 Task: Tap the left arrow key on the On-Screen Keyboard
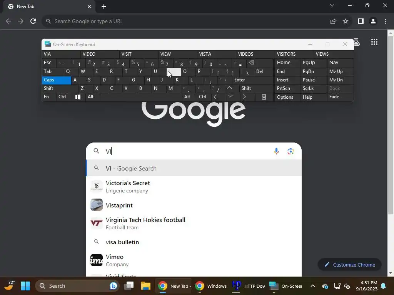(x=215, y=97)
